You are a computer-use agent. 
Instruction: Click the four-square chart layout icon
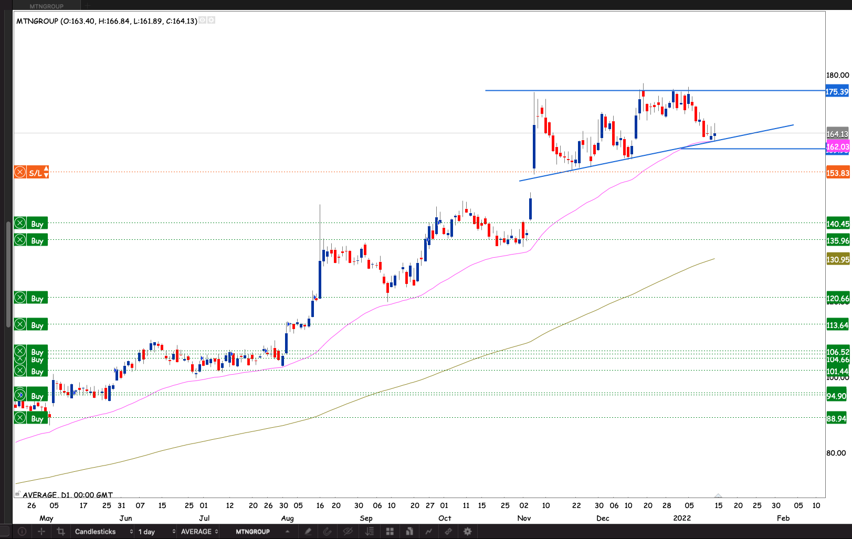390,532
